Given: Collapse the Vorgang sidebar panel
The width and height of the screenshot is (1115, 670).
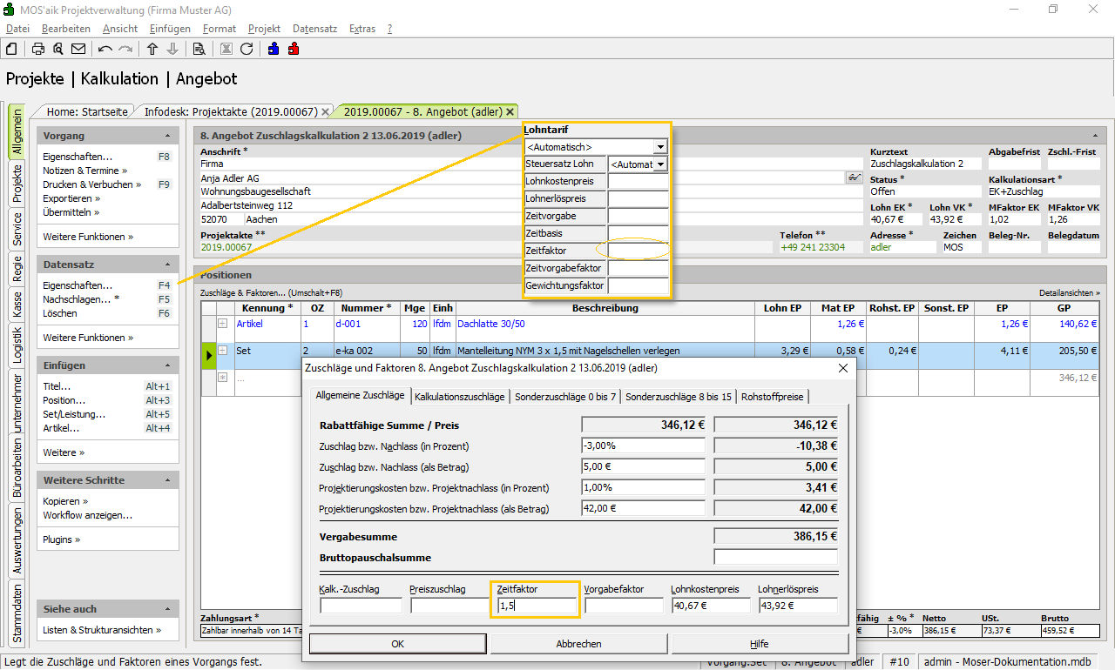Looking at the screenshot, I should (167, 137).
